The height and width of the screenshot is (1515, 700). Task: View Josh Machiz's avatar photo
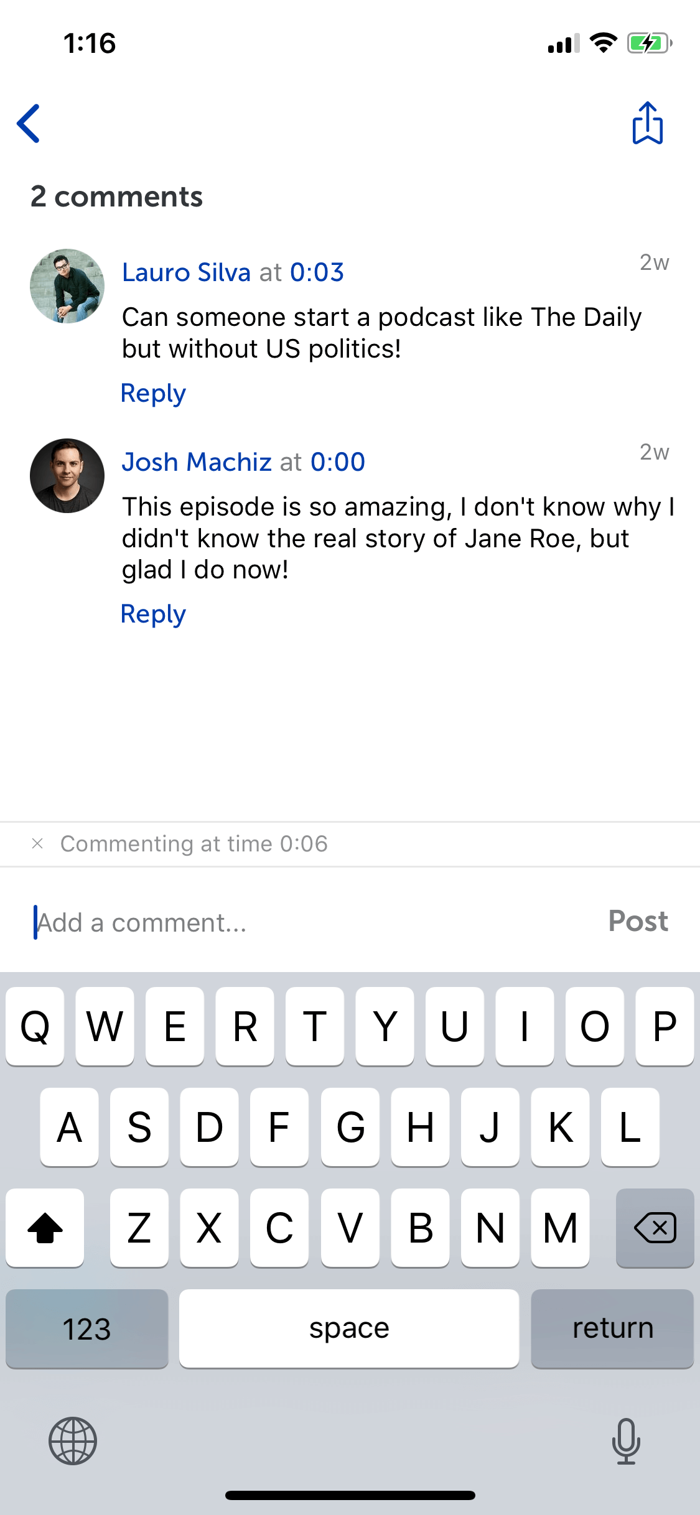[x=67, y=476]
